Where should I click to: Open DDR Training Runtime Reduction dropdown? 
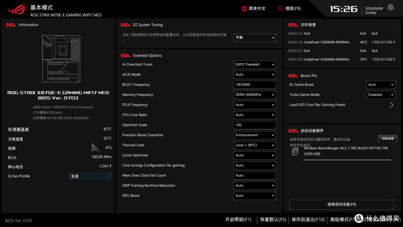(255, 186)
